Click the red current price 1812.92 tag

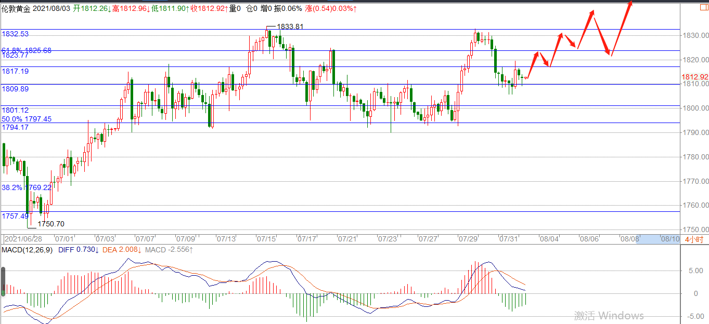[x=695, y=77]
